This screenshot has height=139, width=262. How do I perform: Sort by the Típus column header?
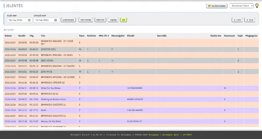click(x=82, y=36)
